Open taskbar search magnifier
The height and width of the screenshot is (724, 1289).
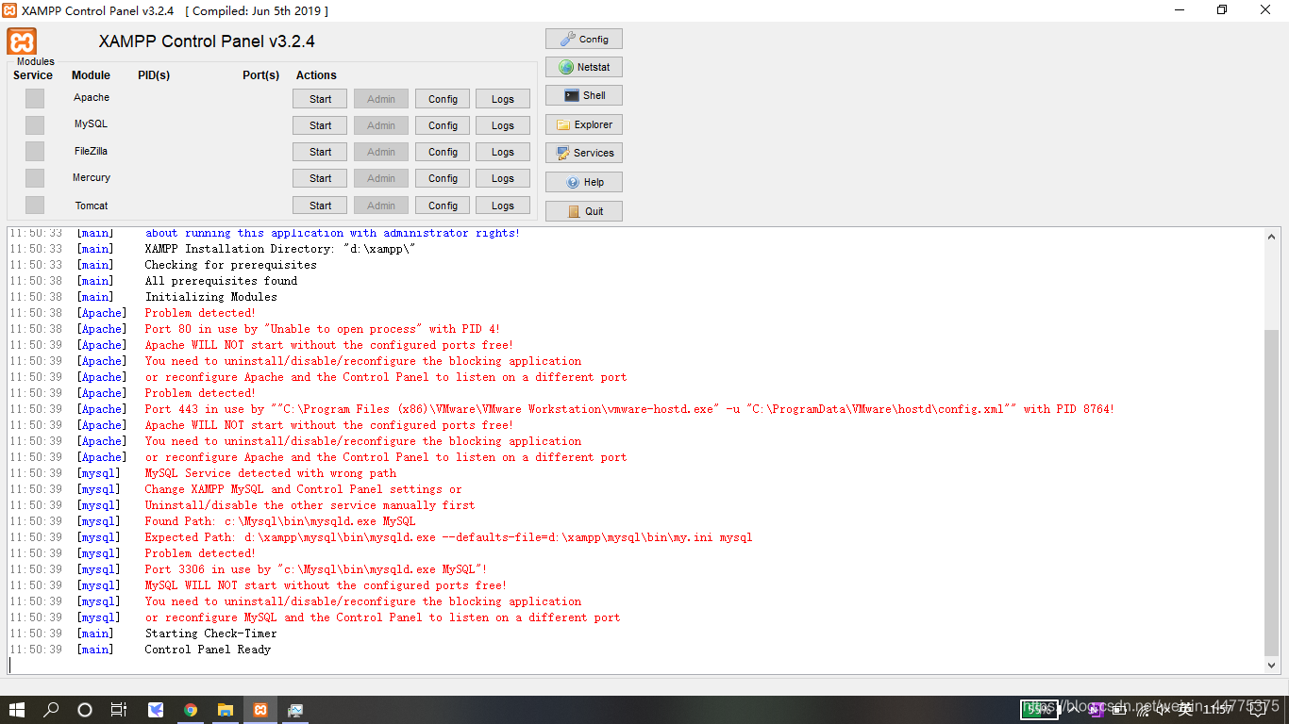pos(51,709)
